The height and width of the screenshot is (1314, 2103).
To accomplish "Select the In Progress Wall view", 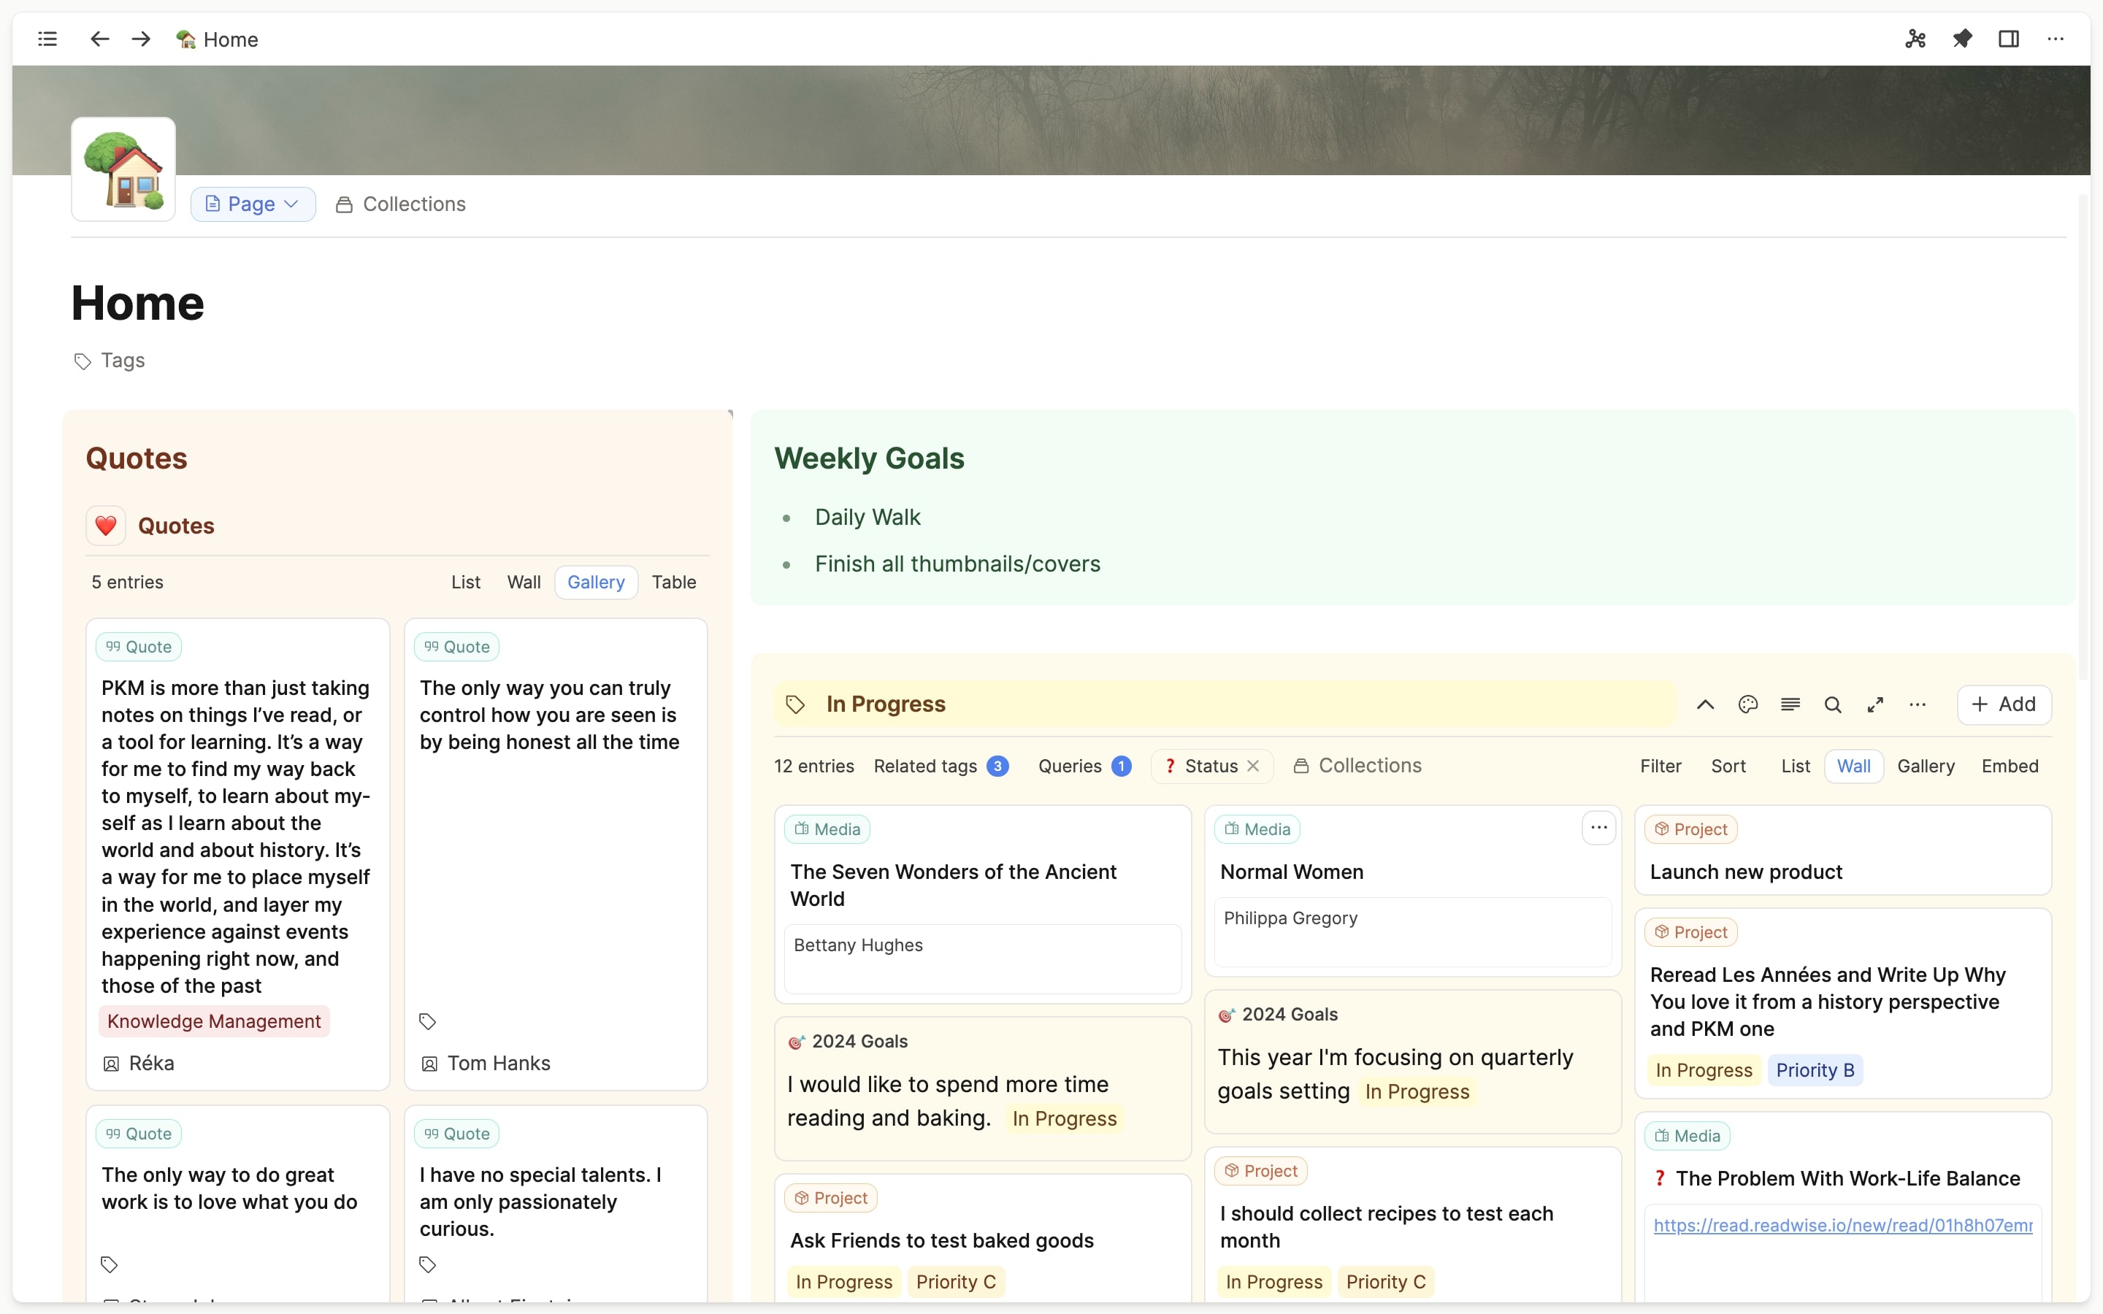I will (1853, 766).
